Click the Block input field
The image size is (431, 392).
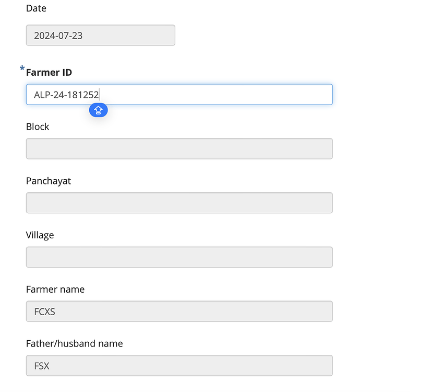coord(179,148)
